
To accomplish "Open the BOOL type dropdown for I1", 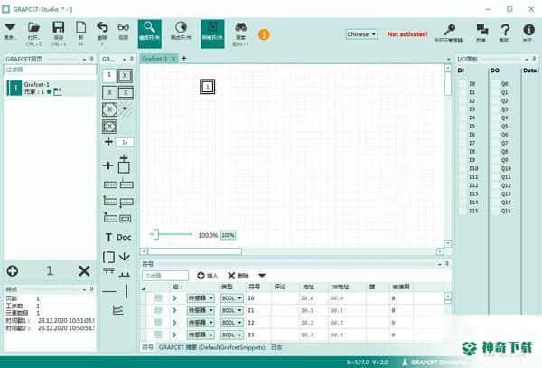I will click(x=231, y=311).
